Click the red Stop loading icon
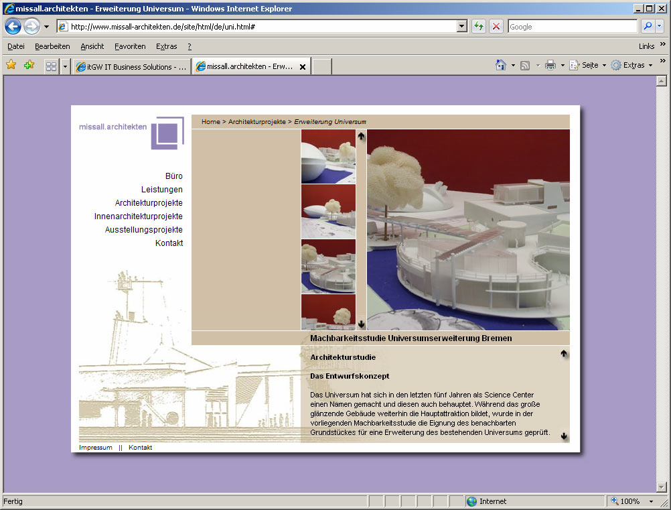The image size is (671, 510). coord(496,26)
